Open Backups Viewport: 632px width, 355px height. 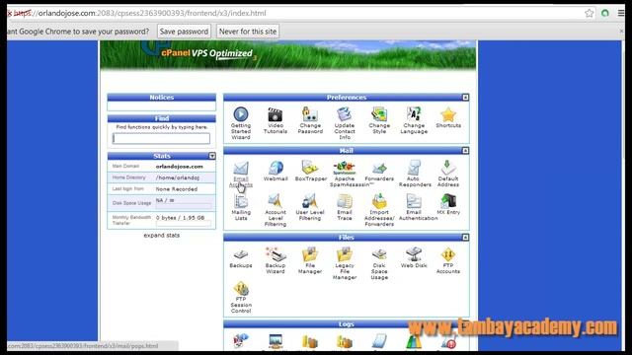(241, 257)
